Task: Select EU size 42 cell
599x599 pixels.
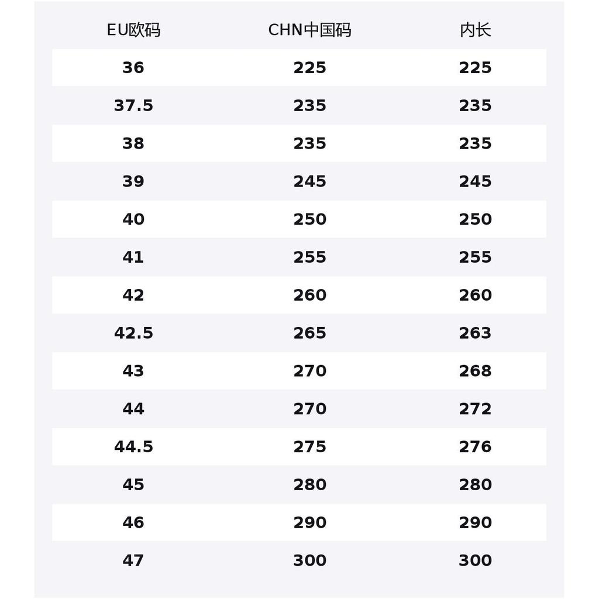Action: [x=133, y=295]
